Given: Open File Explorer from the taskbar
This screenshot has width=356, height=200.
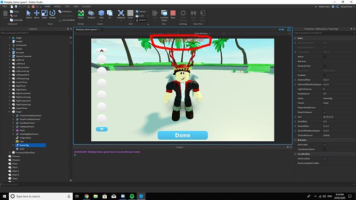Looking at the screenshot, I should [x=95, y=196].
